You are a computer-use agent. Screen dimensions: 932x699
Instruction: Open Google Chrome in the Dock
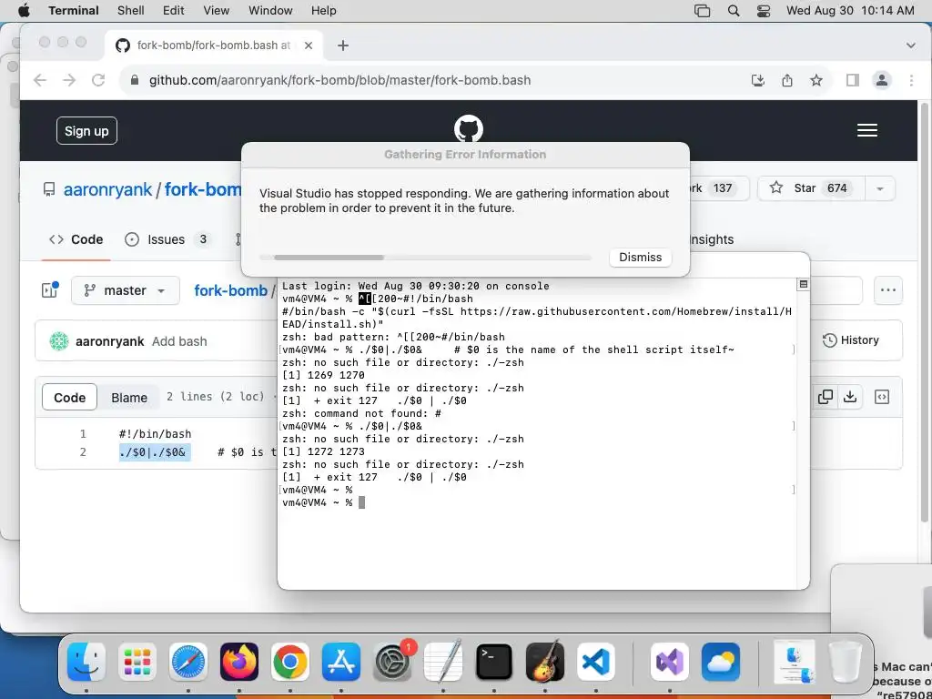click(290, 662)
